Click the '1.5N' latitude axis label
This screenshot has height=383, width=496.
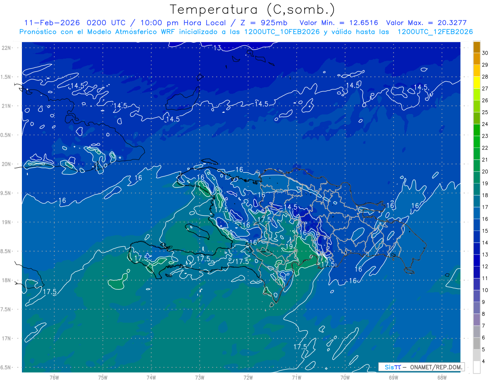[x=6, y=77]
